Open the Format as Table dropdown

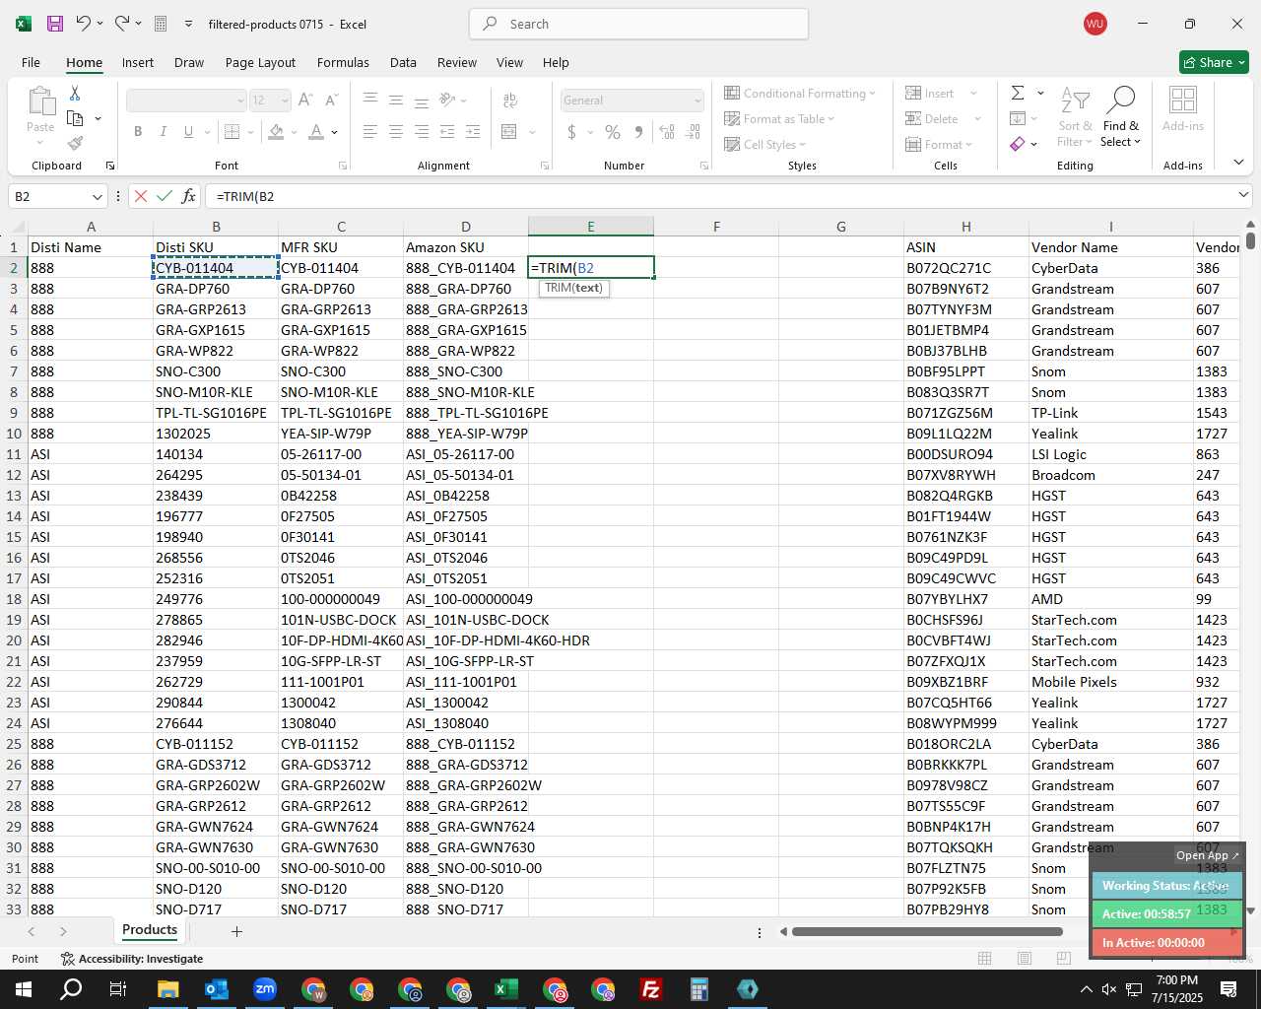tap(779, 118)
